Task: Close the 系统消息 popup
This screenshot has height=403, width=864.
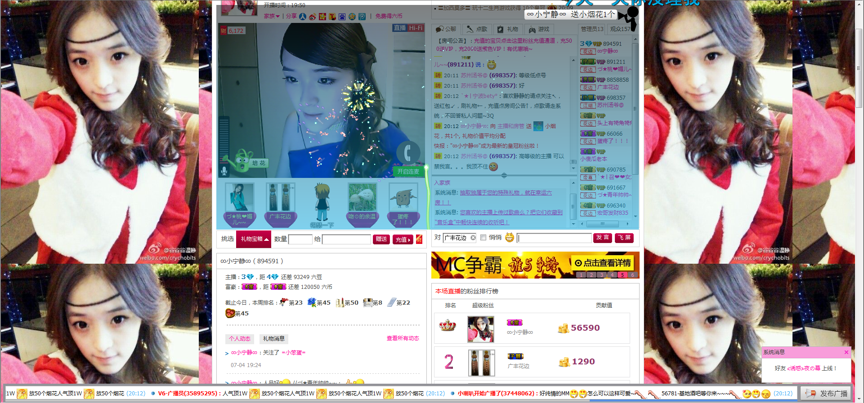Action: (x=846, y=352)
